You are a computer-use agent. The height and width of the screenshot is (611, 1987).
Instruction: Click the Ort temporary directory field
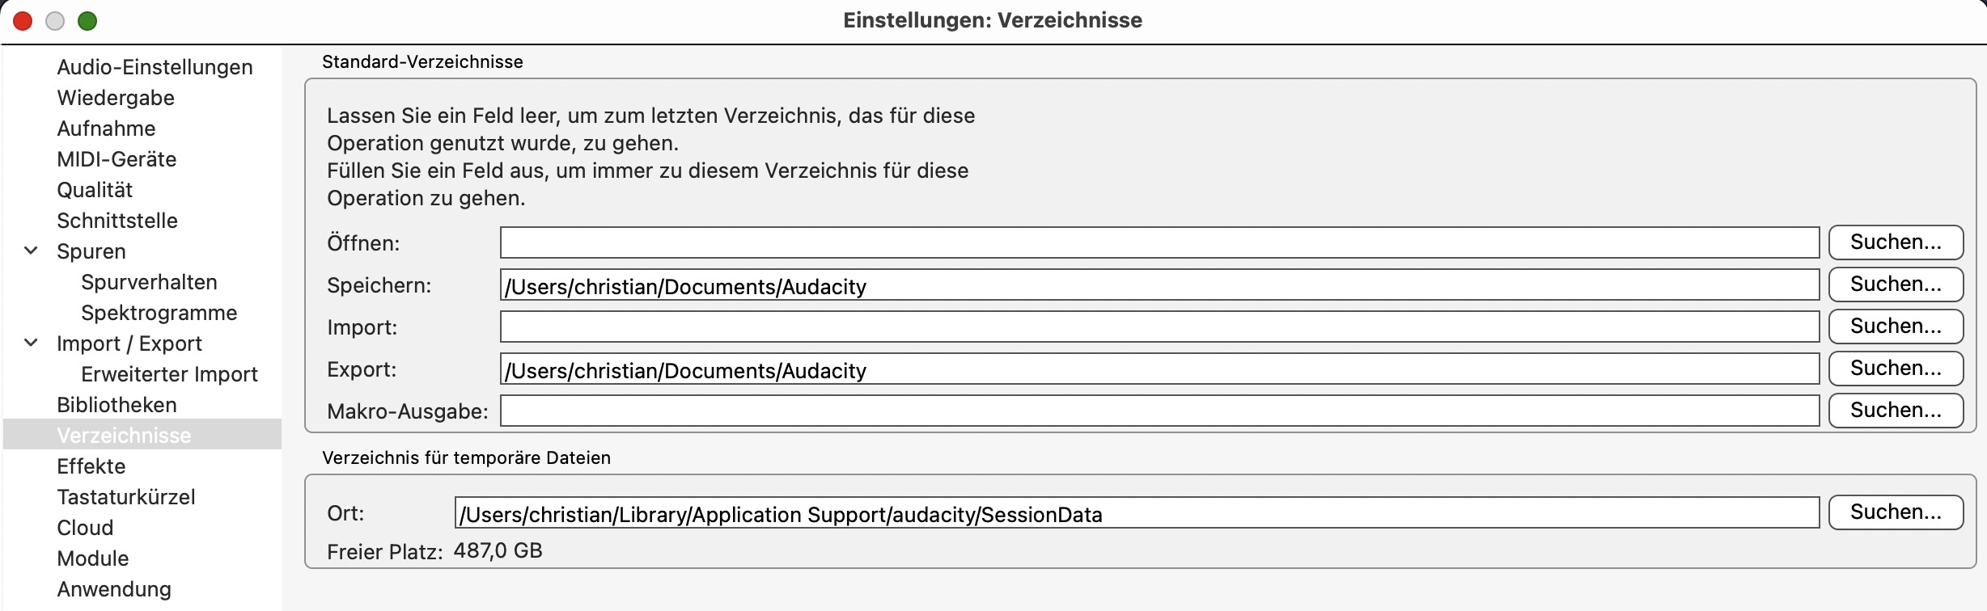[x=1136, y=513]
